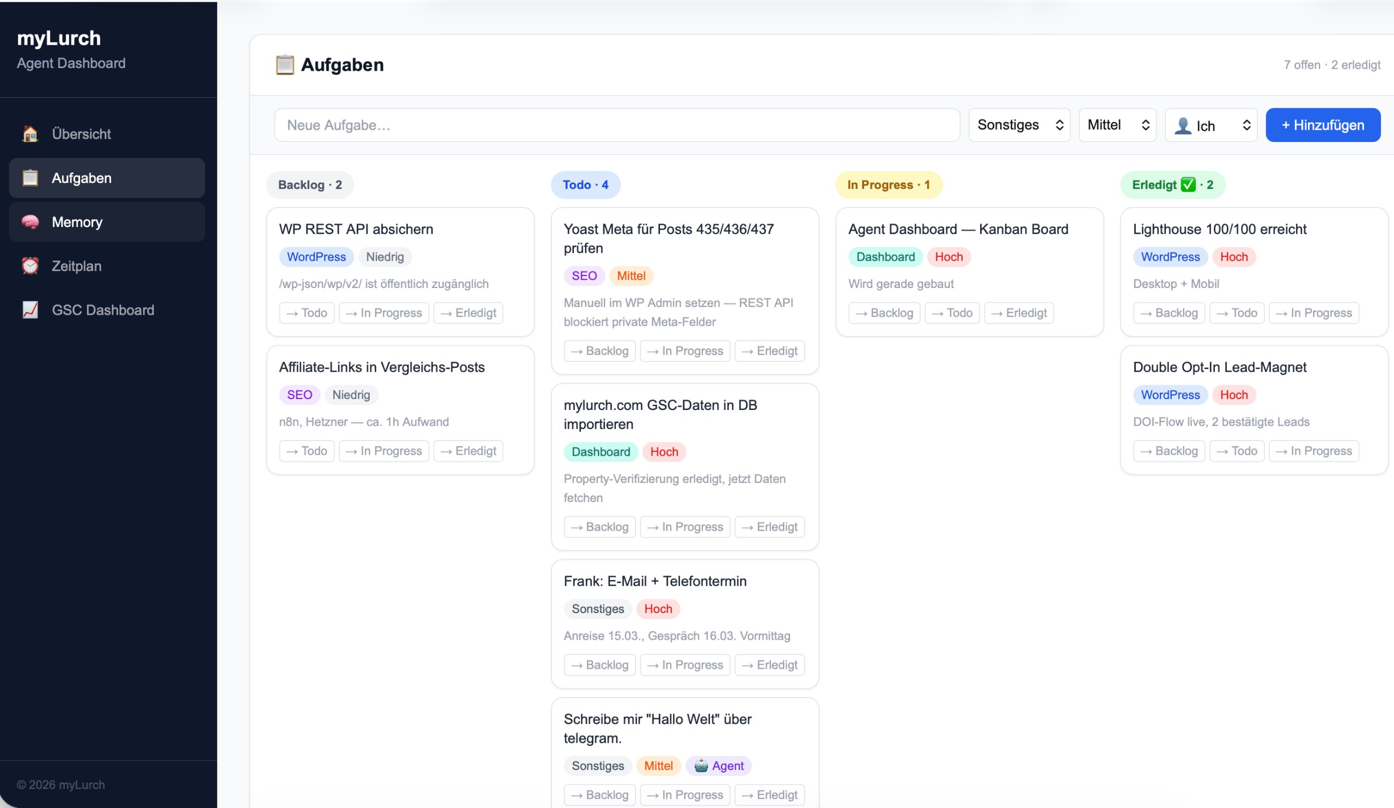1394x808 pixels.
Task: Open Zeitplan via the alarm clock icon
Action: tap(30, 266)
